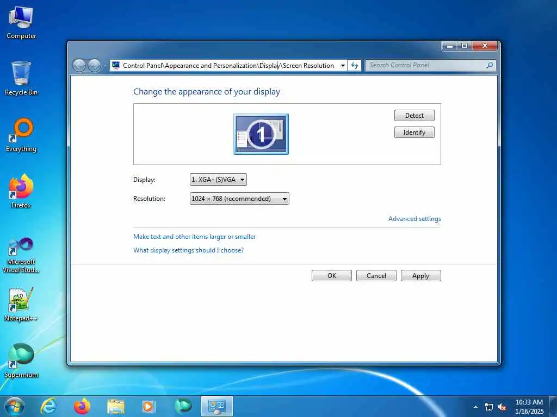Close the Screen Resolution window

point(485,46)
